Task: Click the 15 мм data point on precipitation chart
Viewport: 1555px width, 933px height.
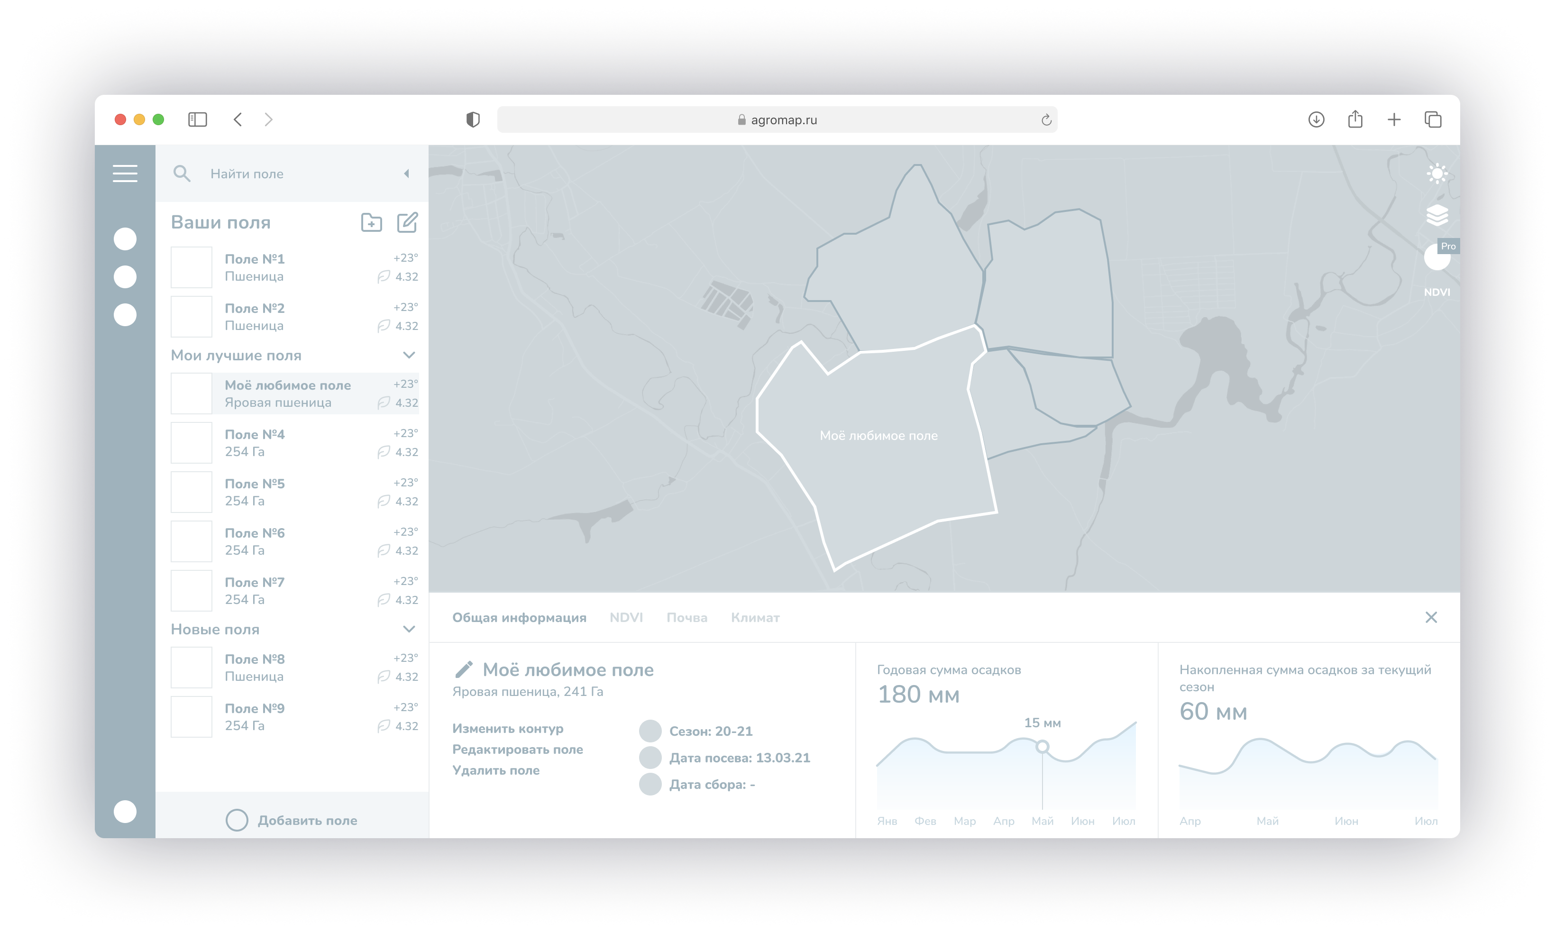Action: 1042,746
